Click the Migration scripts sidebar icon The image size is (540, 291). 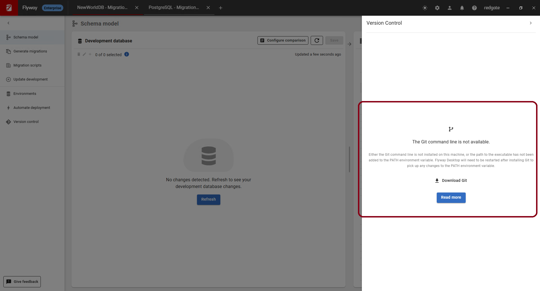tap(8, 65)
